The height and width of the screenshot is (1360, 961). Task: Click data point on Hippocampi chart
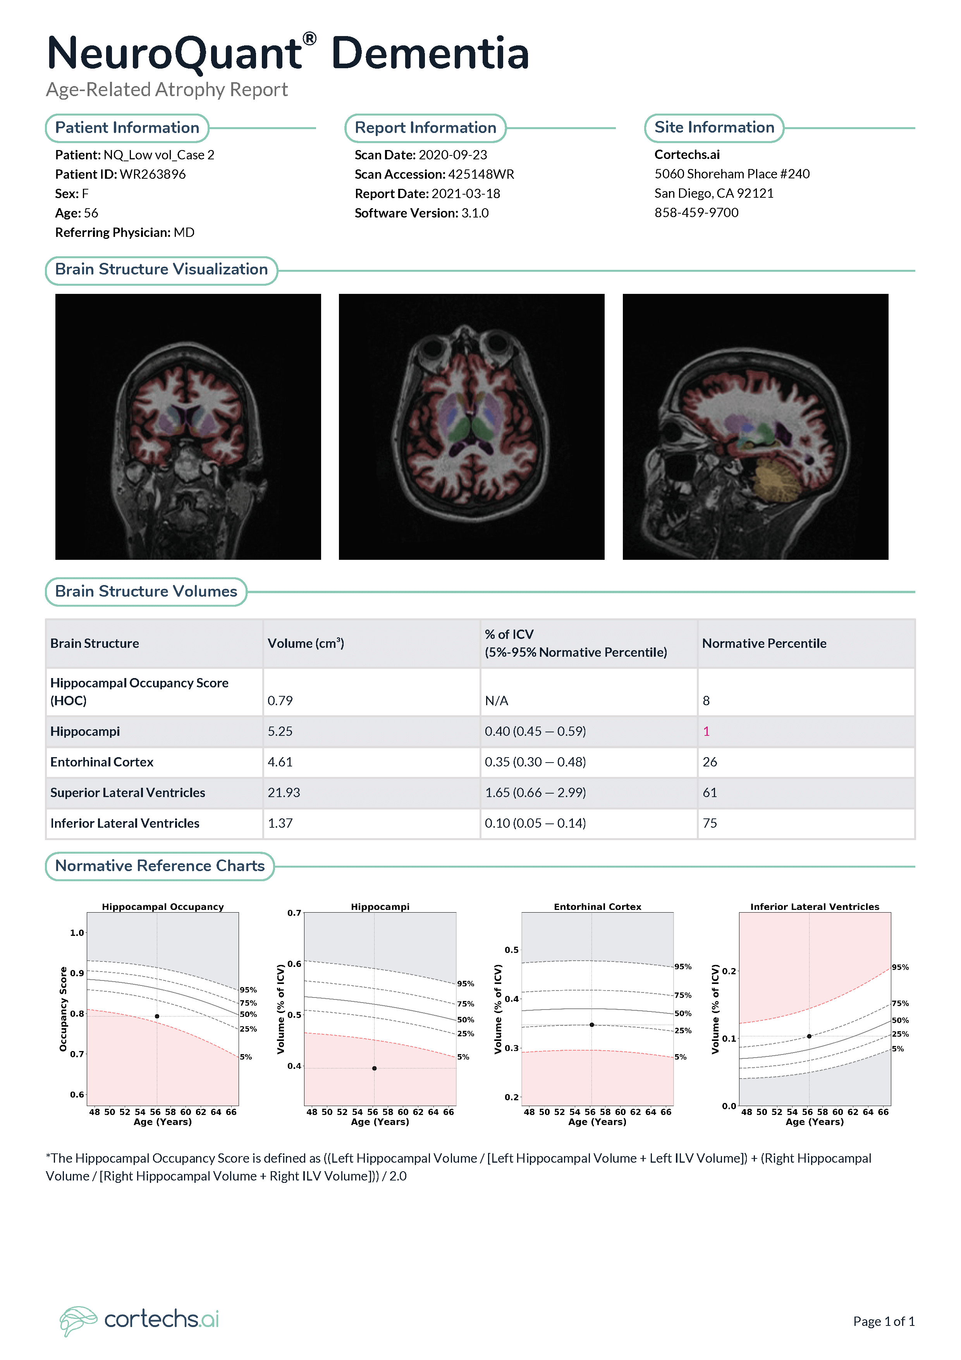coord(374,1068)
